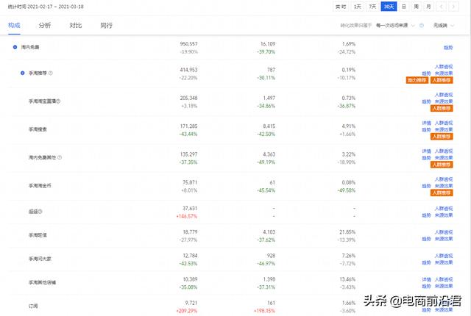Open 详情 for 手淘搜索 row
The height and width of the screenshot is (316, 471).
426,123
